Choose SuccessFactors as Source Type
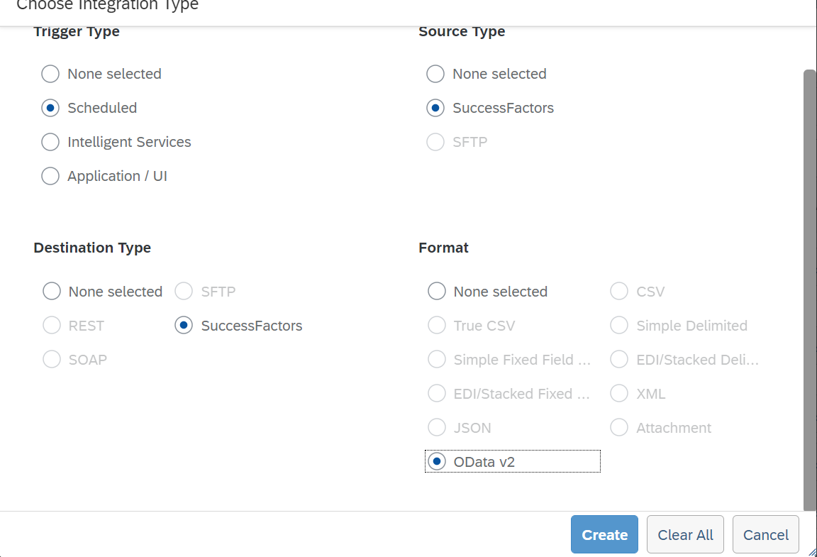The width and height of the screenshot is (817, 557). click(x=435, y=108)
